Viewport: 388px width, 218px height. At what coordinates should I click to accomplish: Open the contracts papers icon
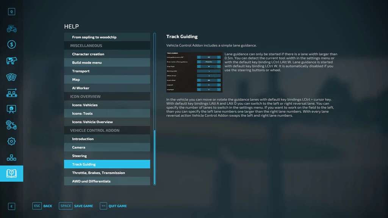coord(11,77)
